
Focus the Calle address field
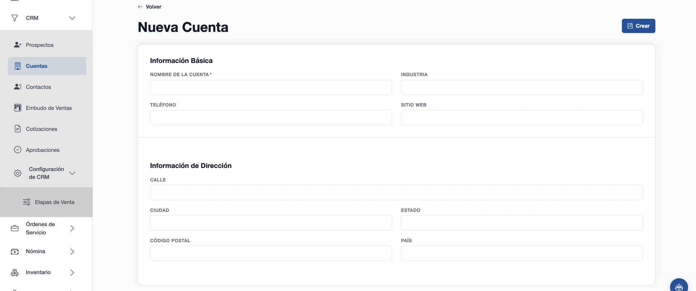[397, 193]
